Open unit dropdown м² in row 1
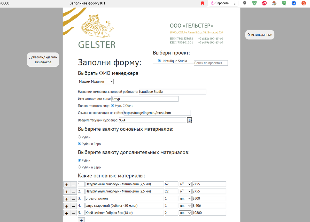Viewport: 310px width, 222px height. (x=185, y=184)
